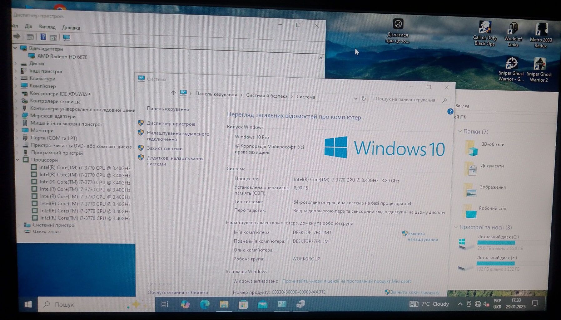The width and height of the screenshot is (561, 320).
Task: Open the Диспетчер пристроїв link in sidebar
Action: pos(171,124)
